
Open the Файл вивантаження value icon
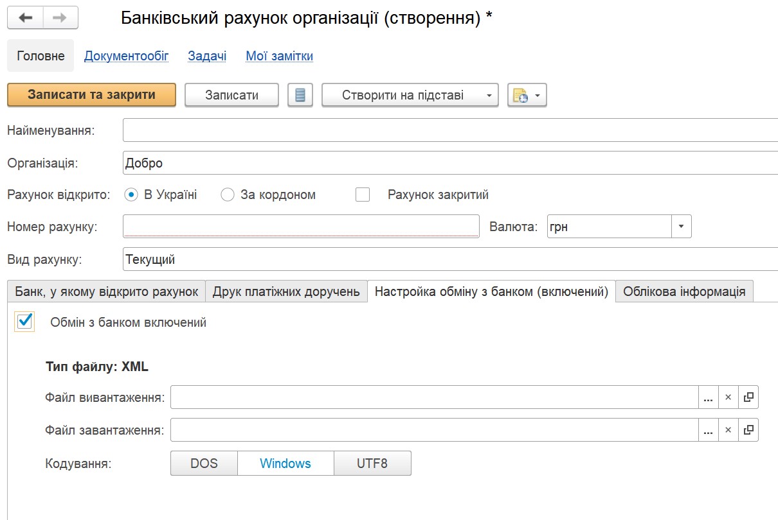tap(748, 397)
